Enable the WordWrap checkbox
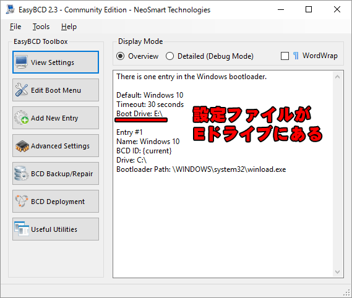Screen dimensions: 352x298 (x=285, y=56)
